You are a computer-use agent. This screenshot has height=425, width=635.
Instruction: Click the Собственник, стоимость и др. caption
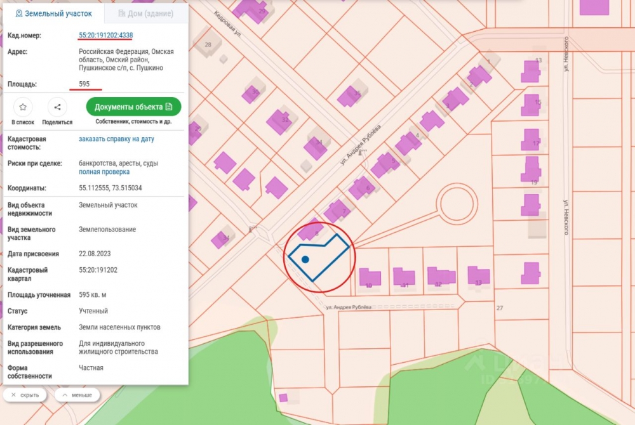click(133, 121)
